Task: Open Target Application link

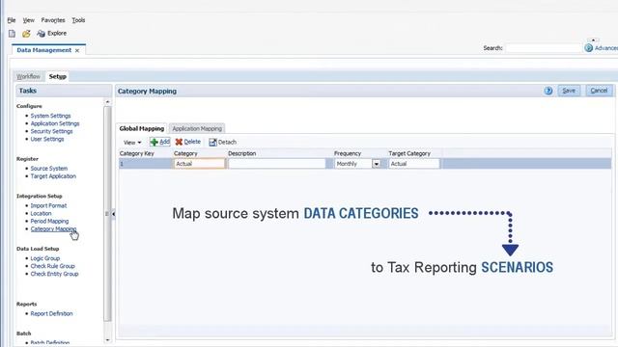Action: click(53, 176)
